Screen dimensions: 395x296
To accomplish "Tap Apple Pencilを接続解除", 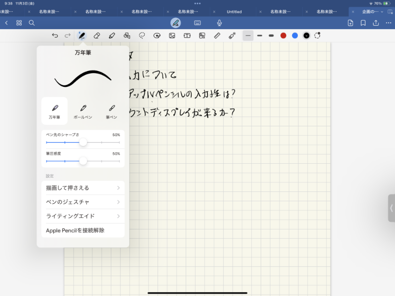I will [x=83, y=230].
